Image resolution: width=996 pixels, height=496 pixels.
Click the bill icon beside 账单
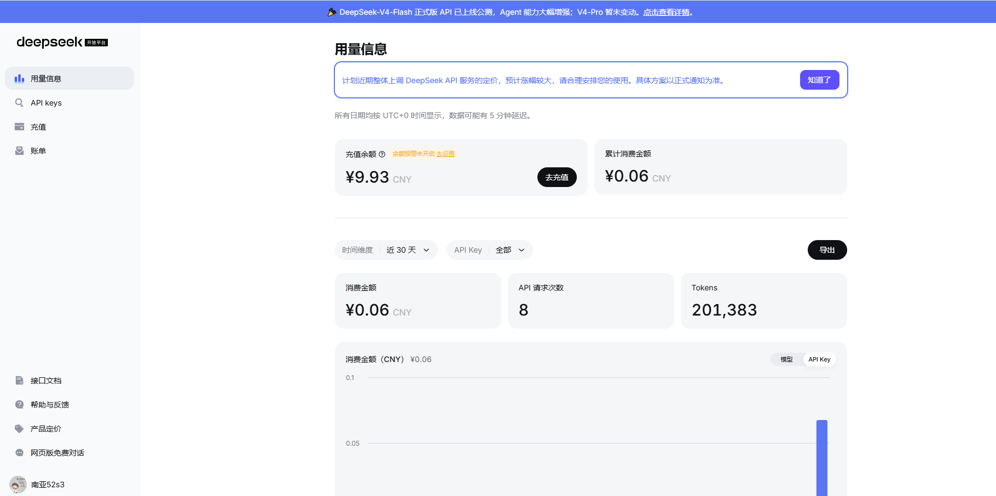point(19,151)
